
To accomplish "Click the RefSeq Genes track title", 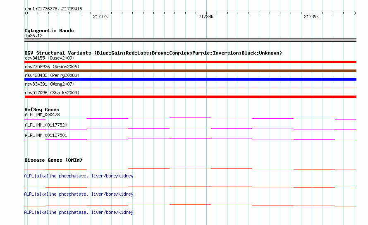I will coord(42,110).
